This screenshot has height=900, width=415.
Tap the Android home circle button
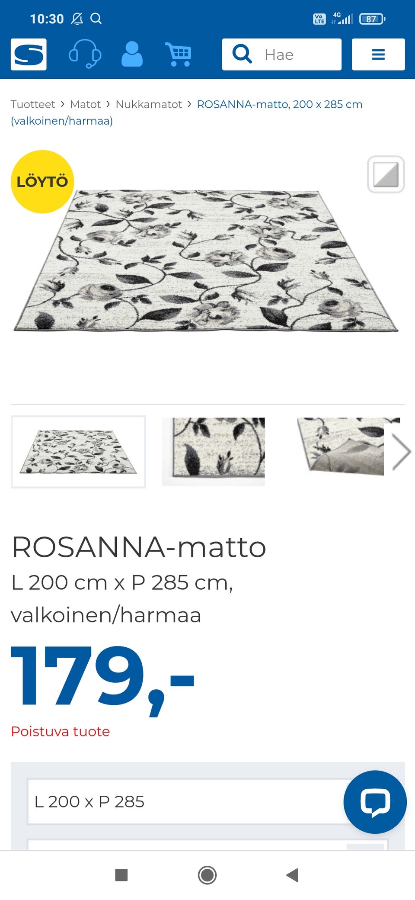pyautogui.click(x=207, y=875)
